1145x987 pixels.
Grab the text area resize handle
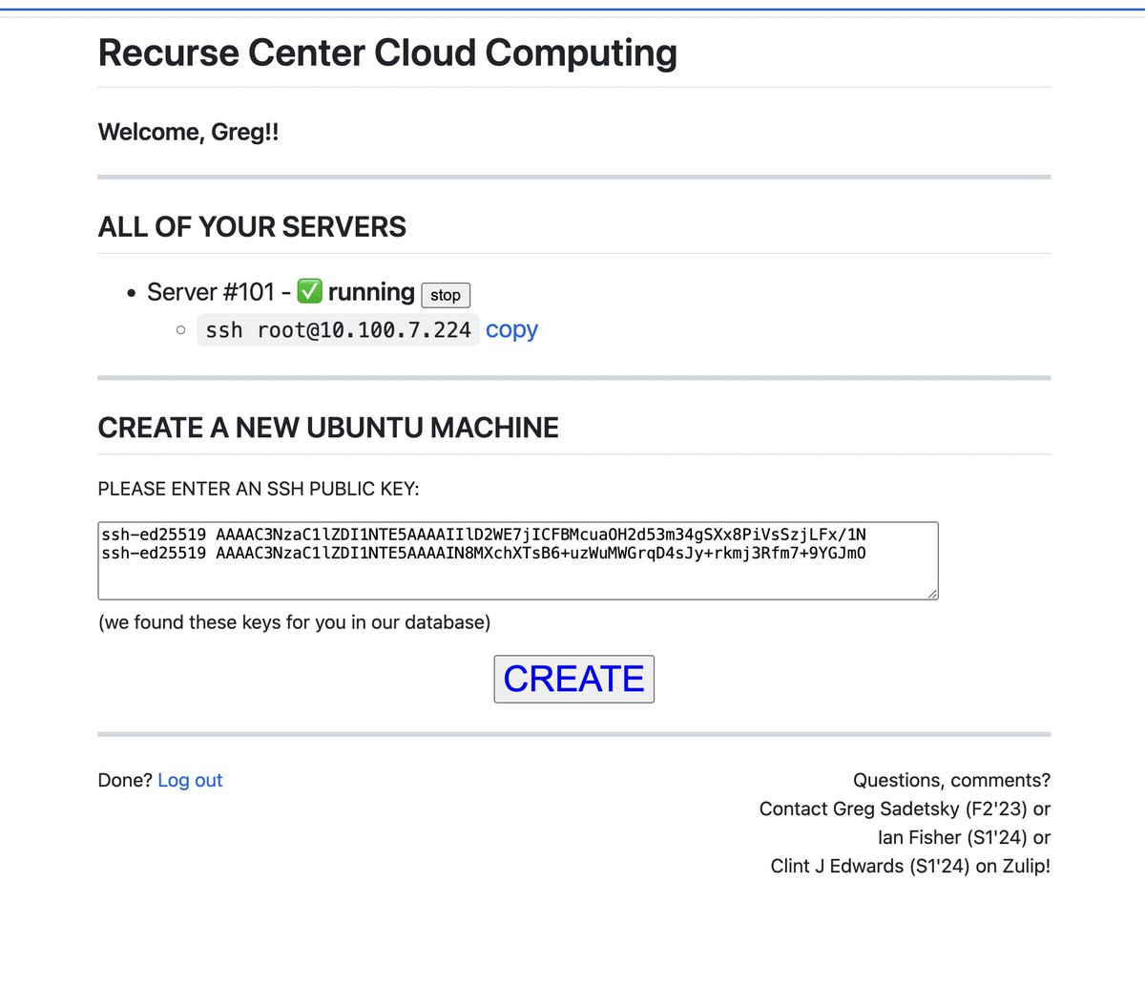(x=932, y=594)
